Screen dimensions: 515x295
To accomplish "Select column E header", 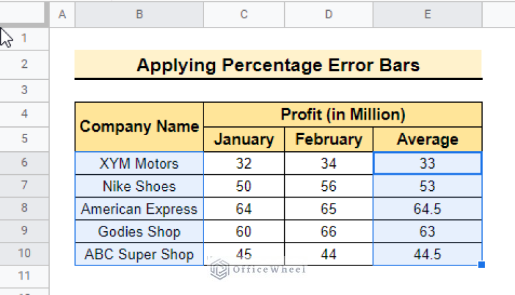I will (427, 15).
